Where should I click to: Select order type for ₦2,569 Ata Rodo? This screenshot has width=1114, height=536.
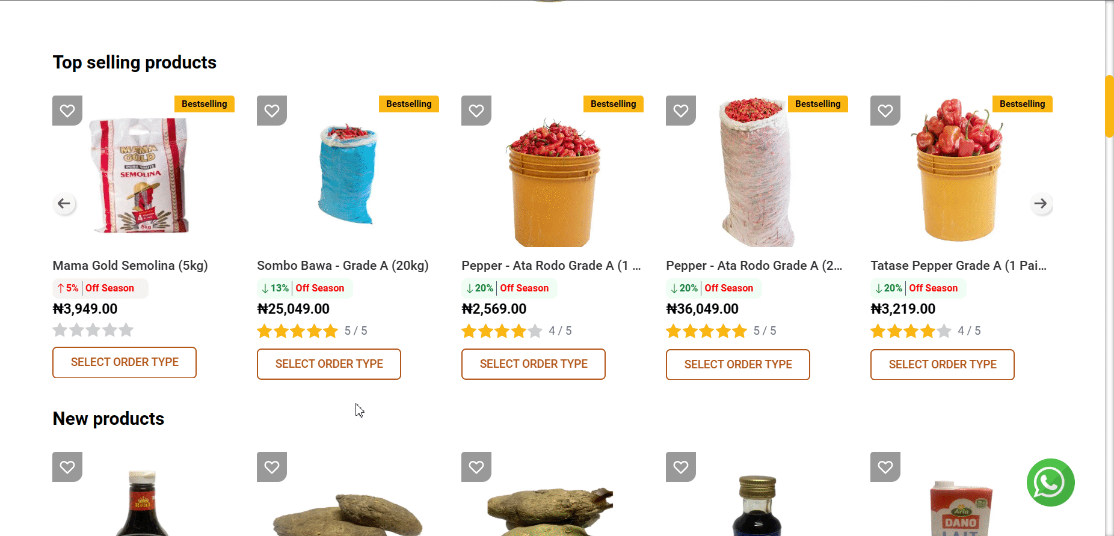534,364
